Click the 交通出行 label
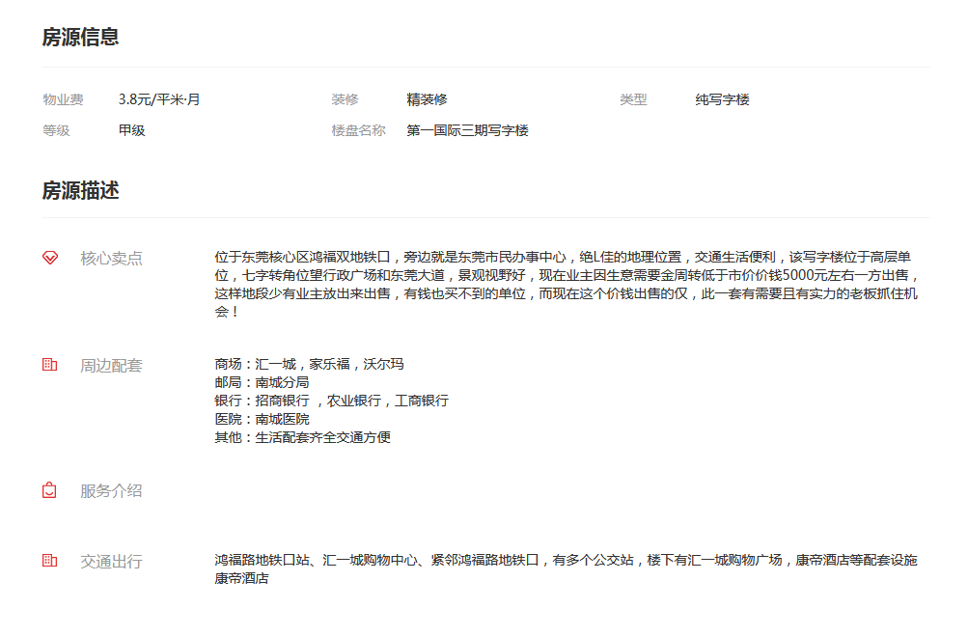 (x=111, y=561)
